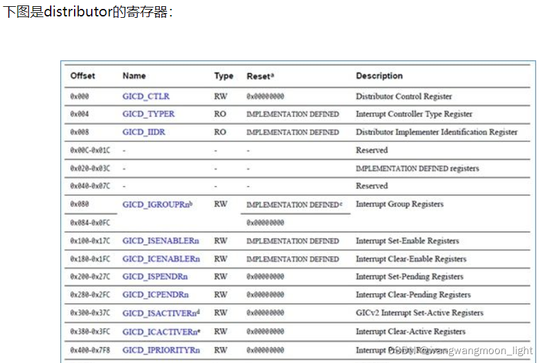Open the GICD_CTLR register link

click(x=146, y=97)
